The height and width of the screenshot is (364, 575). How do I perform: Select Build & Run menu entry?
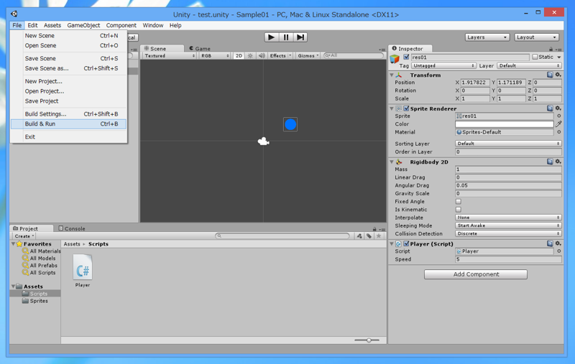click(x=68, y=124)
